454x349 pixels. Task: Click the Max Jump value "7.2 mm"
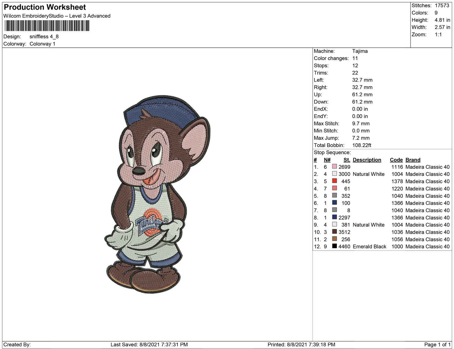coord(361,138)
